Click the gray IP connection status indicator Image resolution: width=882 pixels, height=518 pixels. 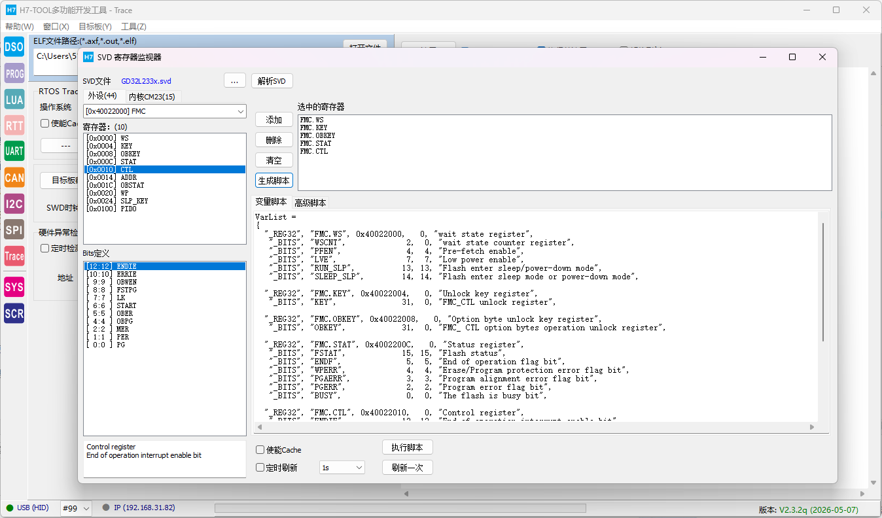pos(106,508)
